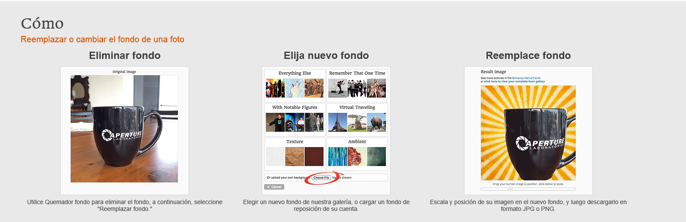Select the white fabric texture thumbnail
This screenshot has height=222, width=686.
[x=275, y=157]
